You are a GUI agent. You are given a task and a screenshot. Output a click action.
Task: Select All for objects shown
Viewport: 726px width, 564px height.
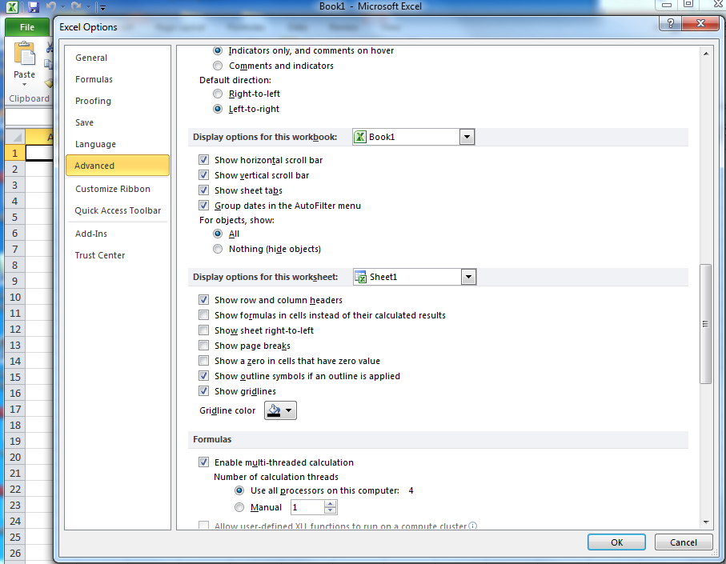tap(218, 234)
